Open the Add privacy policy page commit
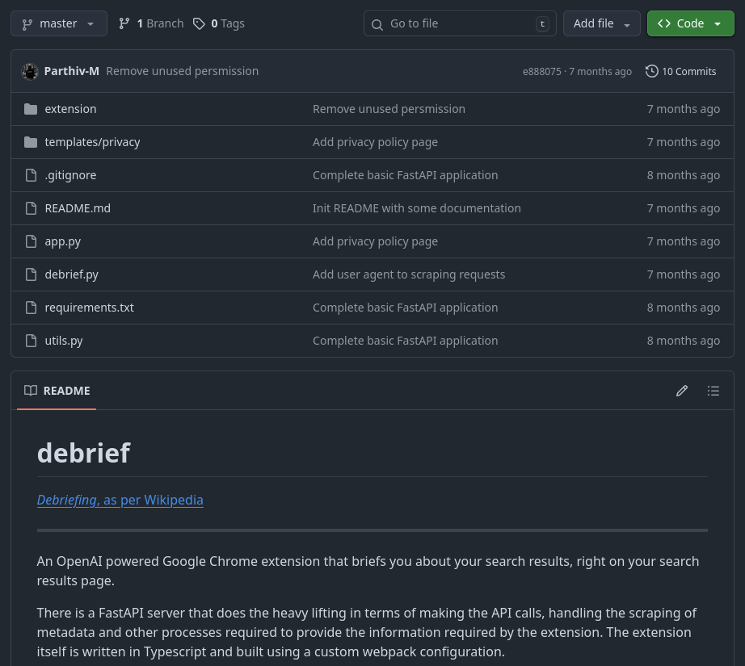Image resolution: width=745 pixels, height=666 pixels. point(375,141)
